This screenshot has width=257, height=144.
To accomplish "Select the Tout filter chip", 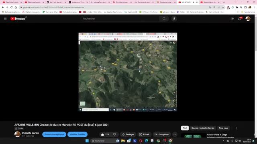I will [185, 128].
